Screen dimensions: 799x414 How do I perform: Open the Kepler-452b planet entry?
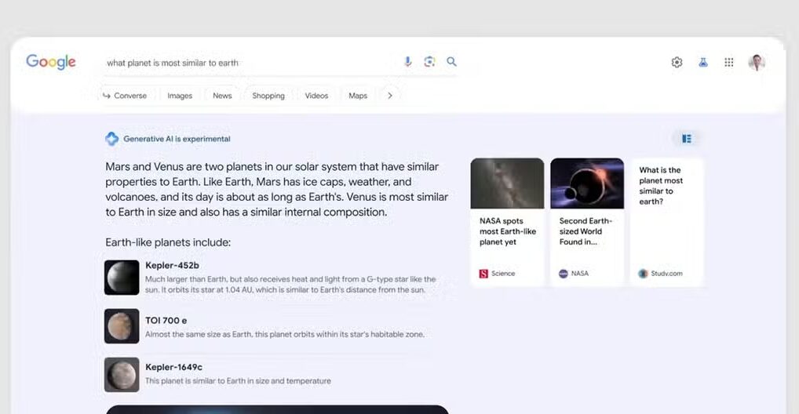[173, 266]
